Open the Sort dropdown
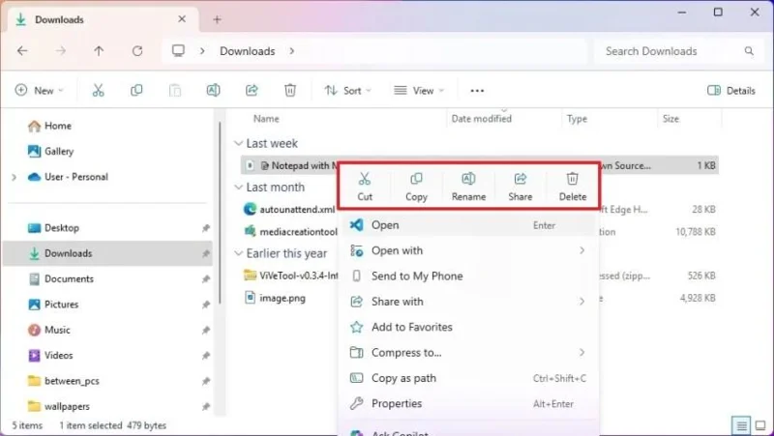Viewport: 774px width, 436px height. pos(347,90)
